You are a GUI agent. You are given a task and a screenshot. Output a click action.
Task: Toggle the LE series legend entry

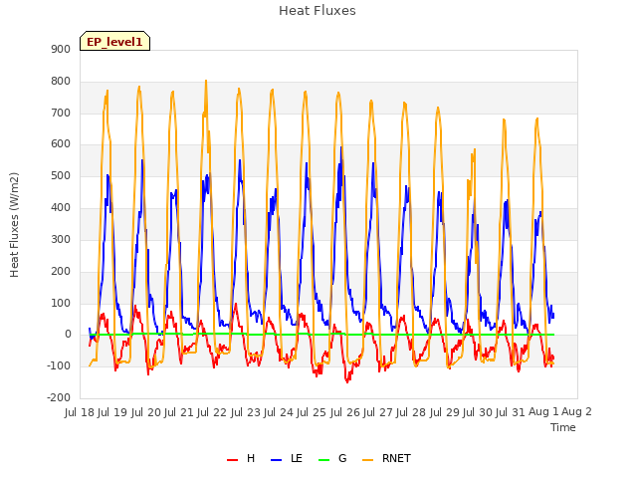[x=287, y=458]
